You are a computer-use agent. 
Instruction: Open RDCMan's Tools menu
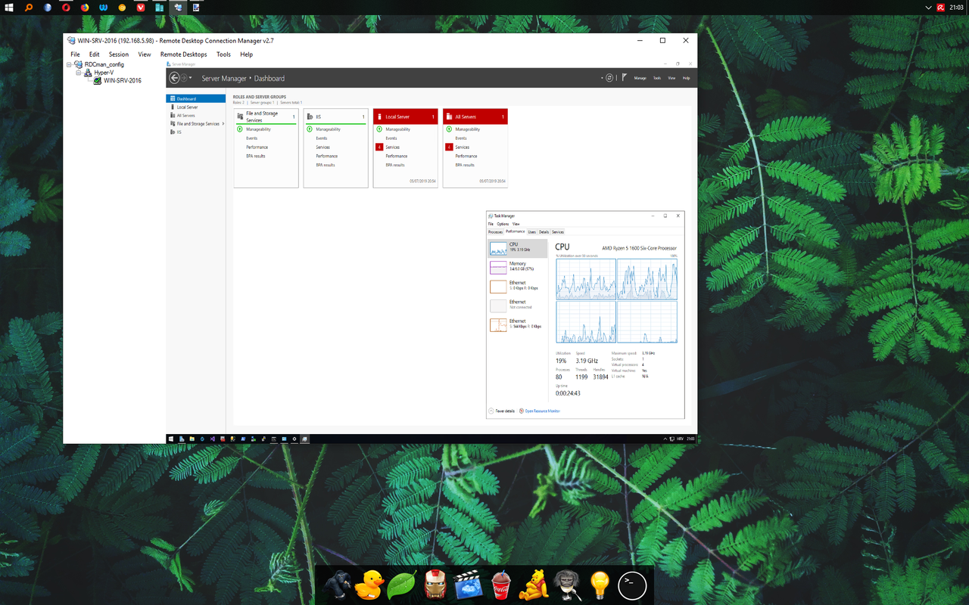[x=223, y=54]
